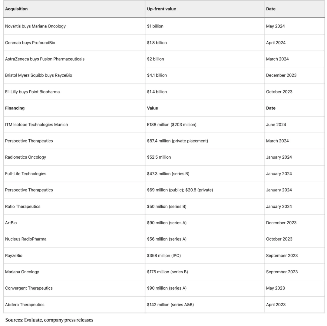Select the Novartis buys Mariana Oncology cell
Image resolution: width=327 pixels, height=326 pixels.
(35, 26)
